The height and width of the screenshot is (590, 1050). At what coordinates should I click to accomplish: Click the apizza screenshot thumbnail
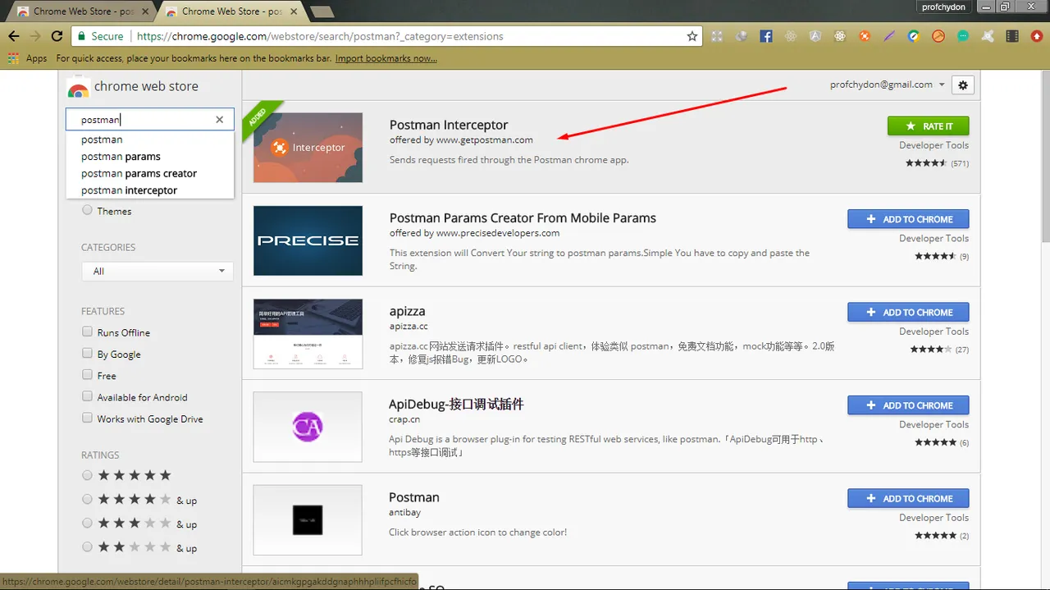click(308, 333)
